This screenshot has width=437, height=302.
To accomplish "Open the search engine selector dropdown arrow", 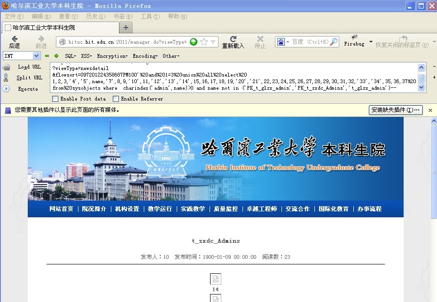I will click(288, 42).
